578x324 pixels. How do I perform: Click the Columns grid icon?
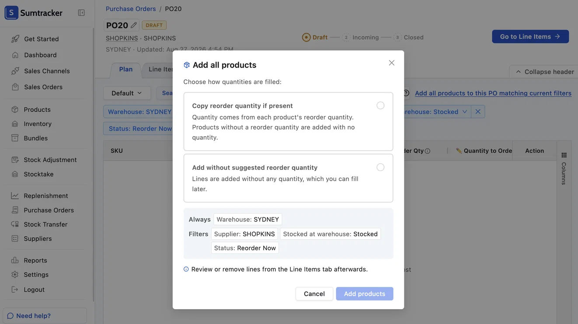click(x=564, y=155)
